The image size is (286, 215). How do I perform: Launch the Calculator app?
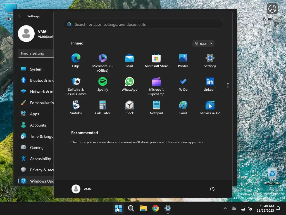(x=103, y=108)
